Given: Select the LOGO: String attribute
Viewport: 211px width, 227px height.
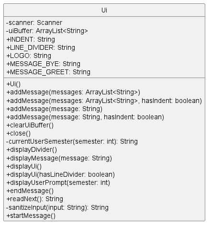Looking at the screenshot, I should coord(29,56).
